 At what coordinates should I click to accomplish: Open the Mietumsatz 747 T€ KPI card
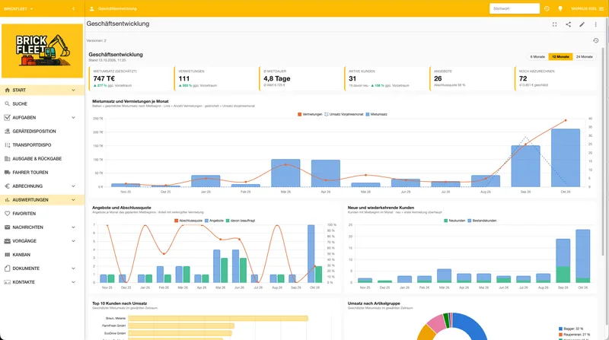click(x=131, y=79)
